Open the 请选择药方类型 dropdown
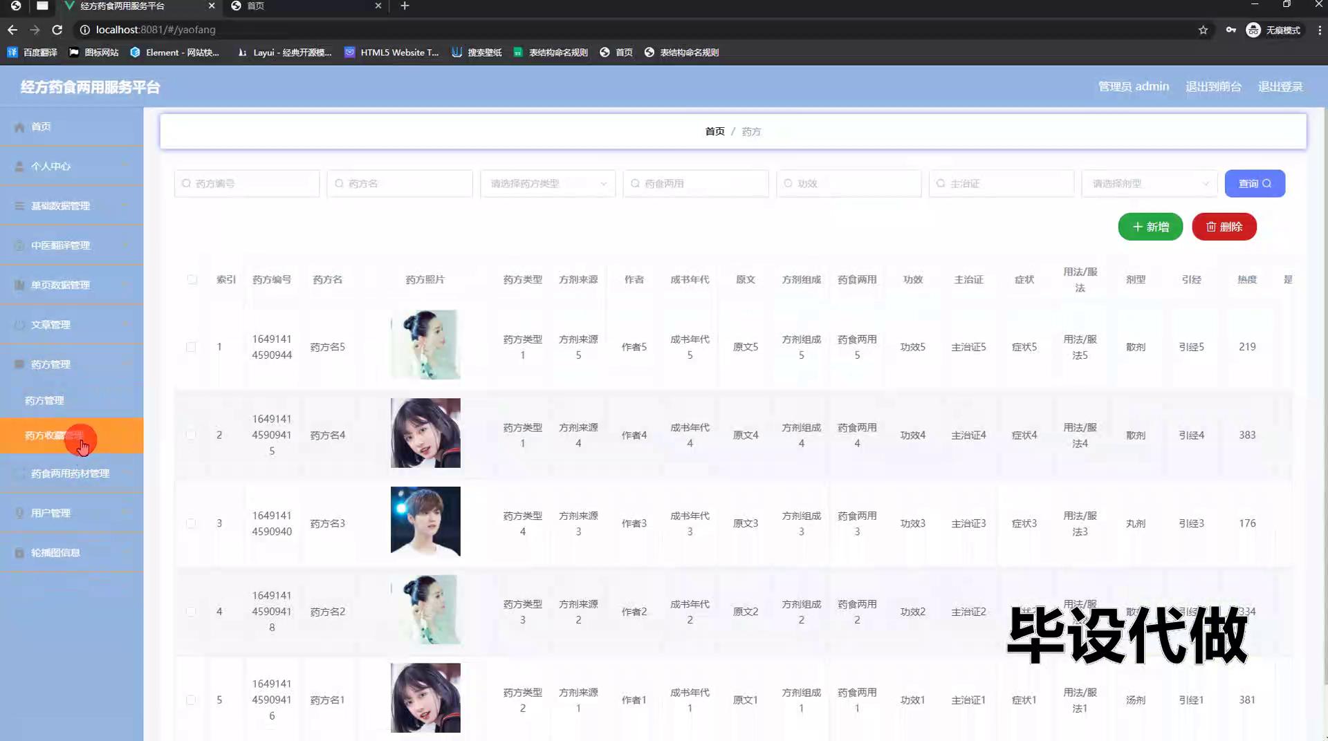 547,184
